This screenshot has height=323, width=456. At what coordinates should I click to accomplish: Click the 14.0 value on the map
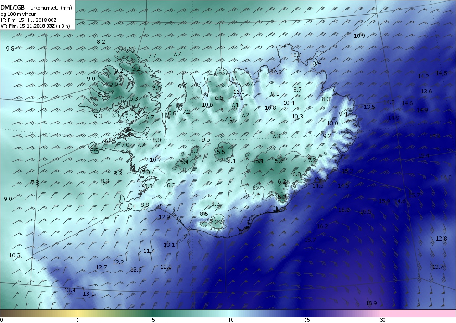[x=446, y=177]
